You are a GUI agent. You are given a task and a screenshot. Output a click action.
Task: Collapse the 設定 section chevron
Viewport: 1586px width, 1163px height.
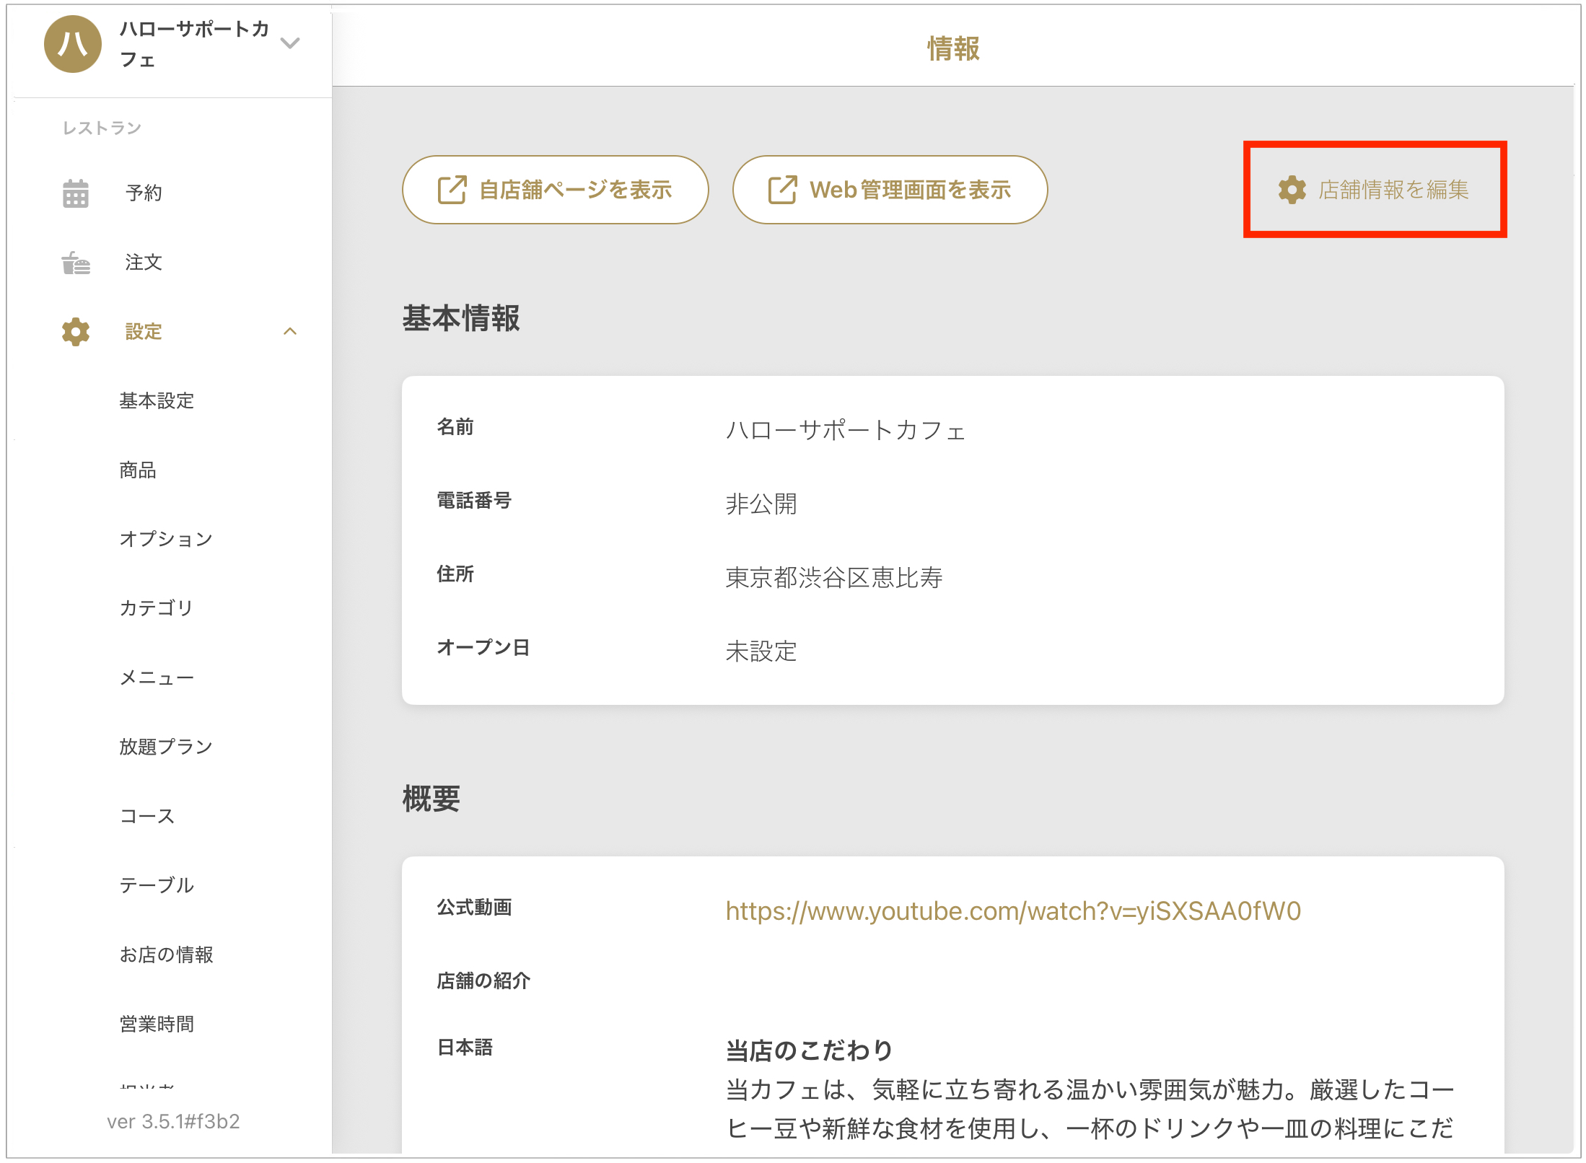pos(290,332)
